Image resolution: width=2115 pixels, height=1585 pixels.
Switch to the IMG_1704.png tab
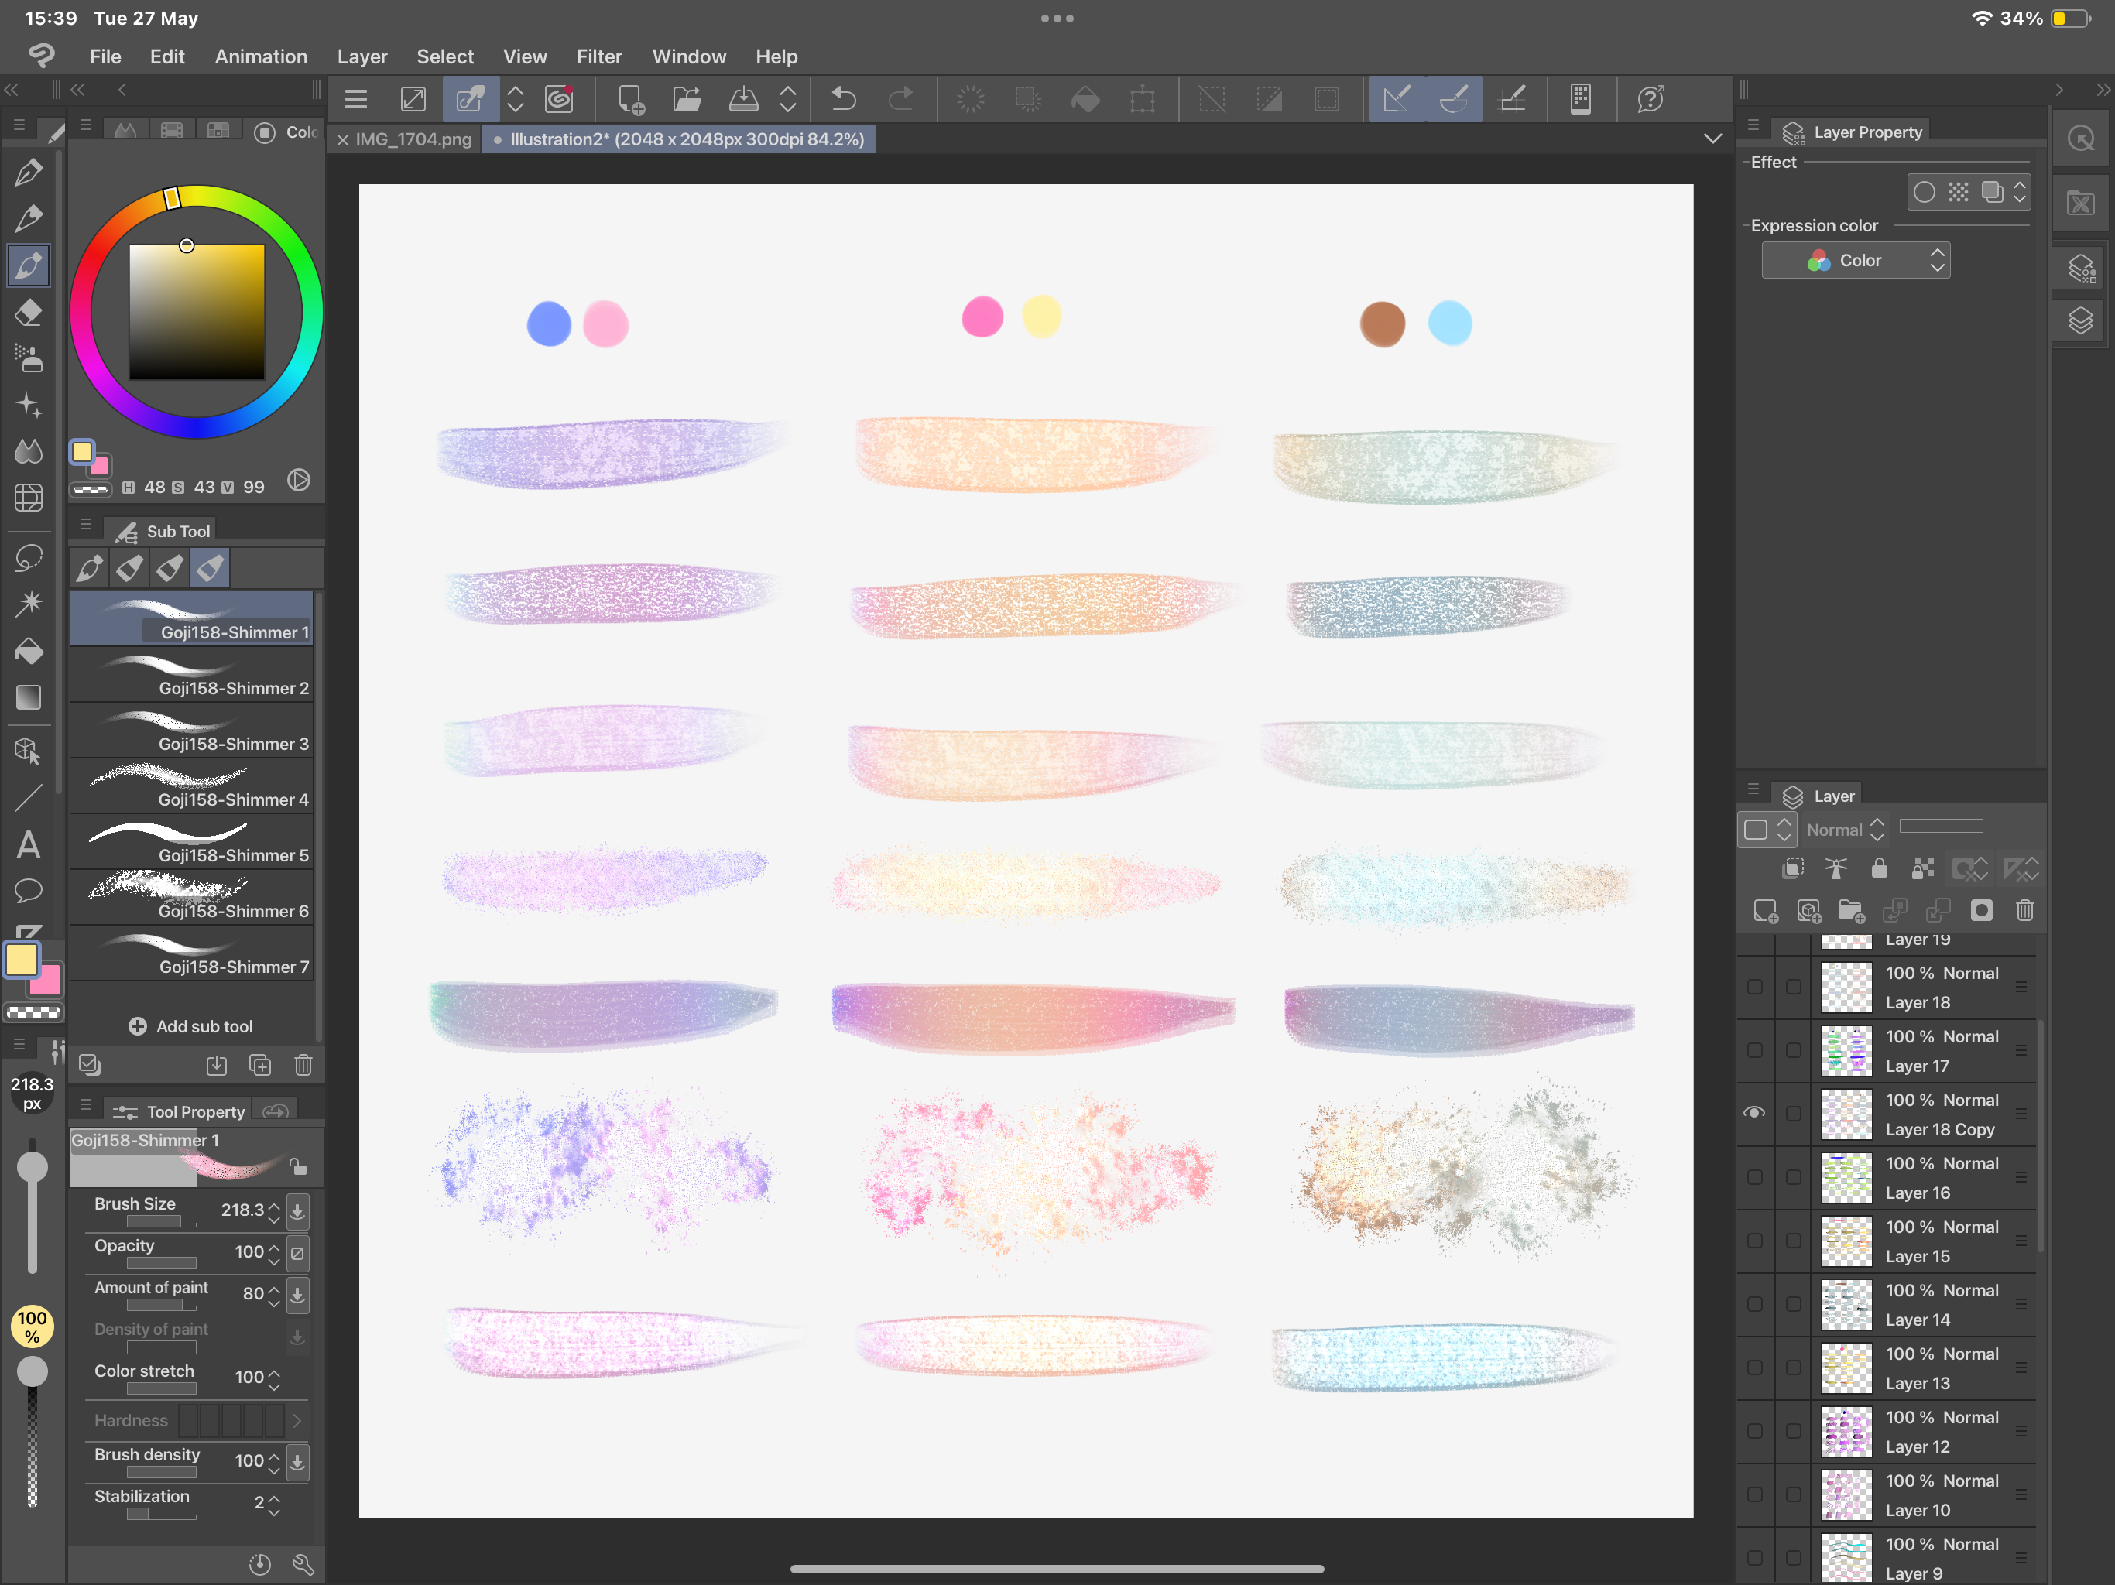click(x=413, y=139)
